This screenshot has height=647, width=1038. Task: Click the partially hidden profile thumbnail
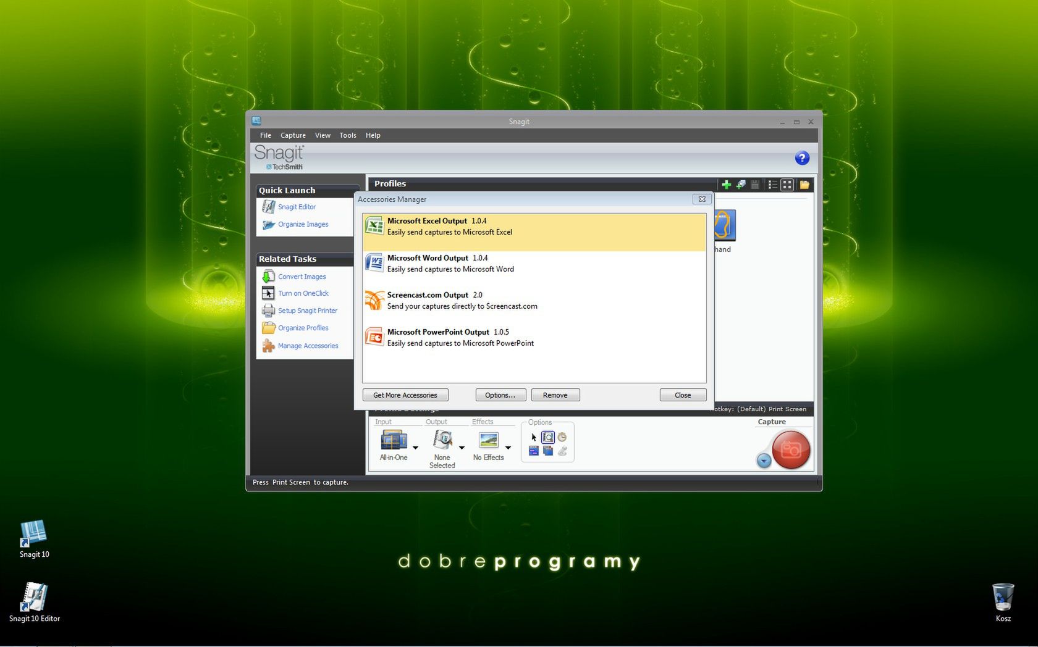point(724,226)
